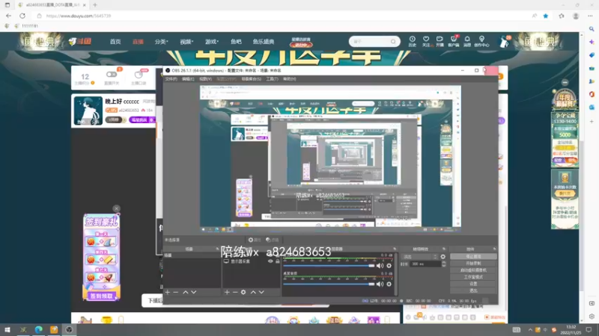Go to Douyu 直播 live tab
Image resolution: width=599 pixels, height=336 pixels.
click(x=138, y=42)
